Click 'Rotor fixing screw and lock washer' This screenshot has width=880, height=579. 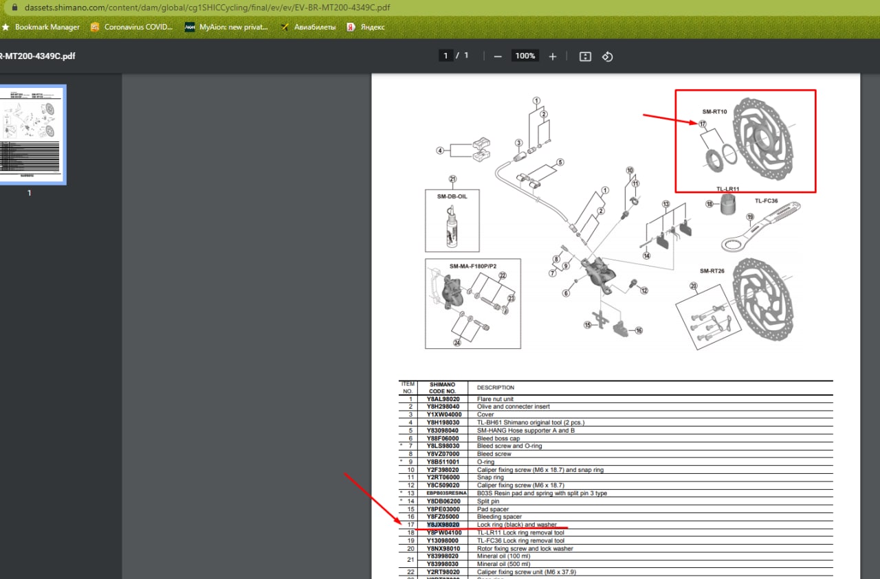coord(525,549)
